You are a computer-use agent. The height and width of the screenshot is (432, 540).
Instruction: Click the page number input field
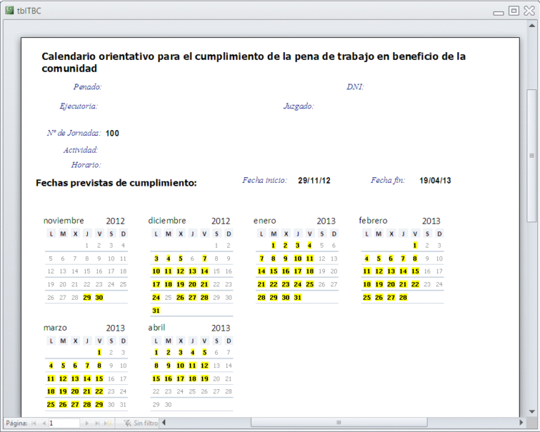[x=64, y=423]
